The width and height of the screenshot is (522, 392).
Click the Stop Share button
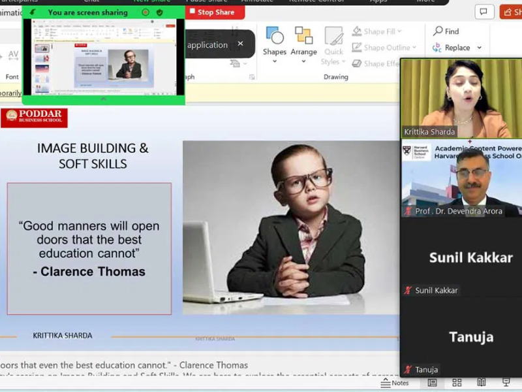point(215,12)
